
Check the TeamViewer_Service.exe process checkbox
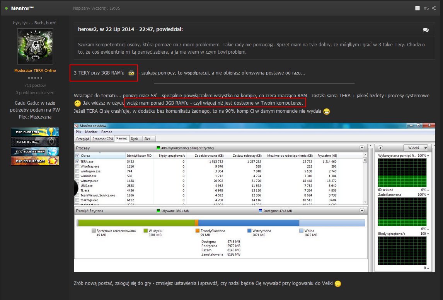[77, 195]
